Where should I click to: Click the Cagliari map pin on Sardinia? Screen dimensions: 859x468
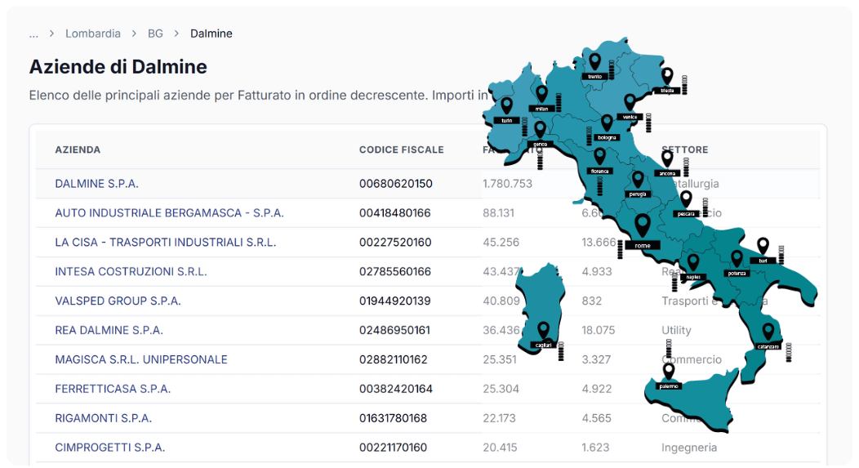pyautogui.click(x=543, y=330)
